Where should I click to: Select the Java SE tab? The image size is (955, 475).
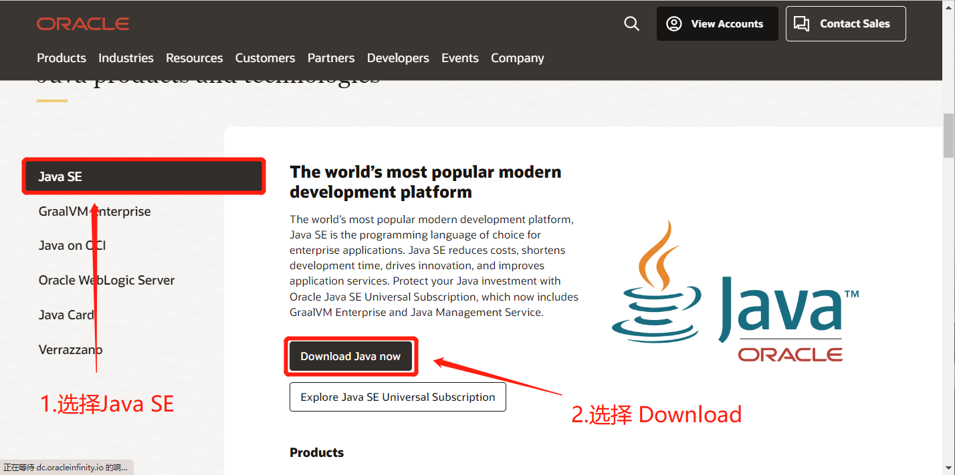pyautogui.click(x=144, y=176)
